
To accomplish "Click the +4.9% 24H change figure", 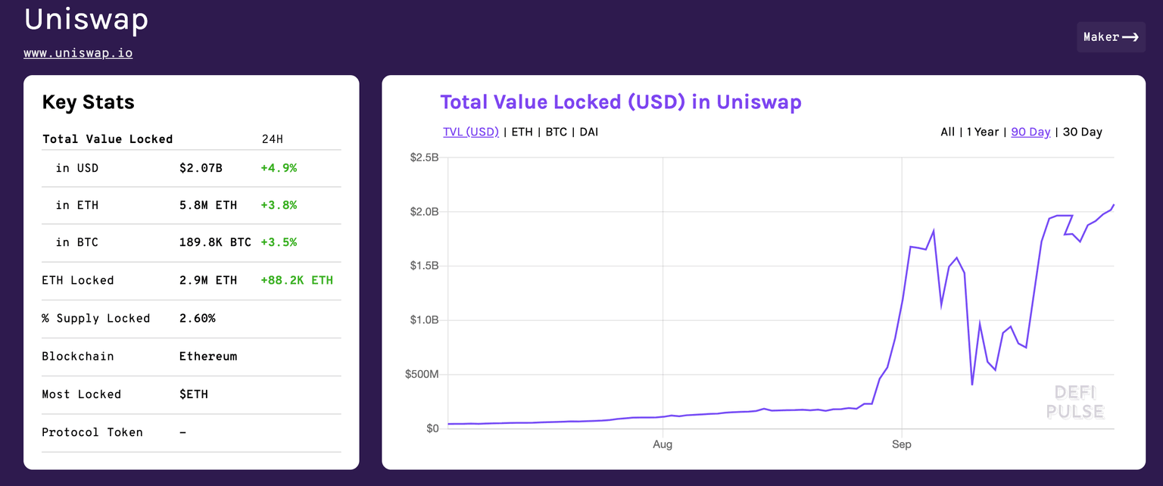I will click(278, 168).
